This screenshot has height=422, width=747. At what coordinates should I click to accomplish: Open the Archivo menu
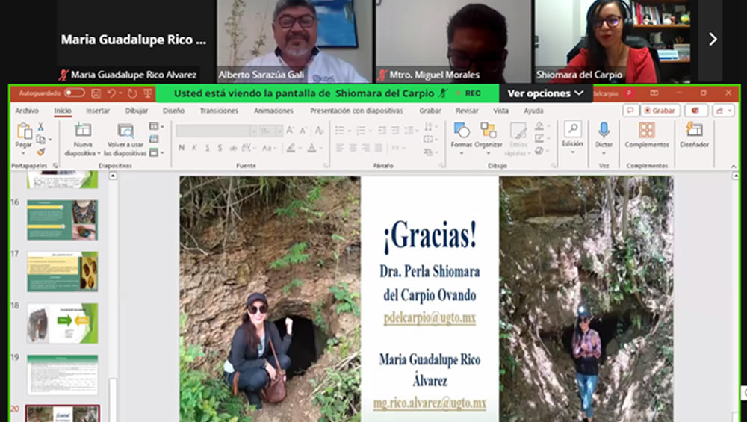[x=27, y=111]
